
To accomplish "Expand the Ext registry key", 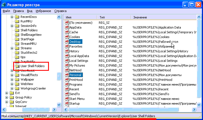I will [7, 93].
